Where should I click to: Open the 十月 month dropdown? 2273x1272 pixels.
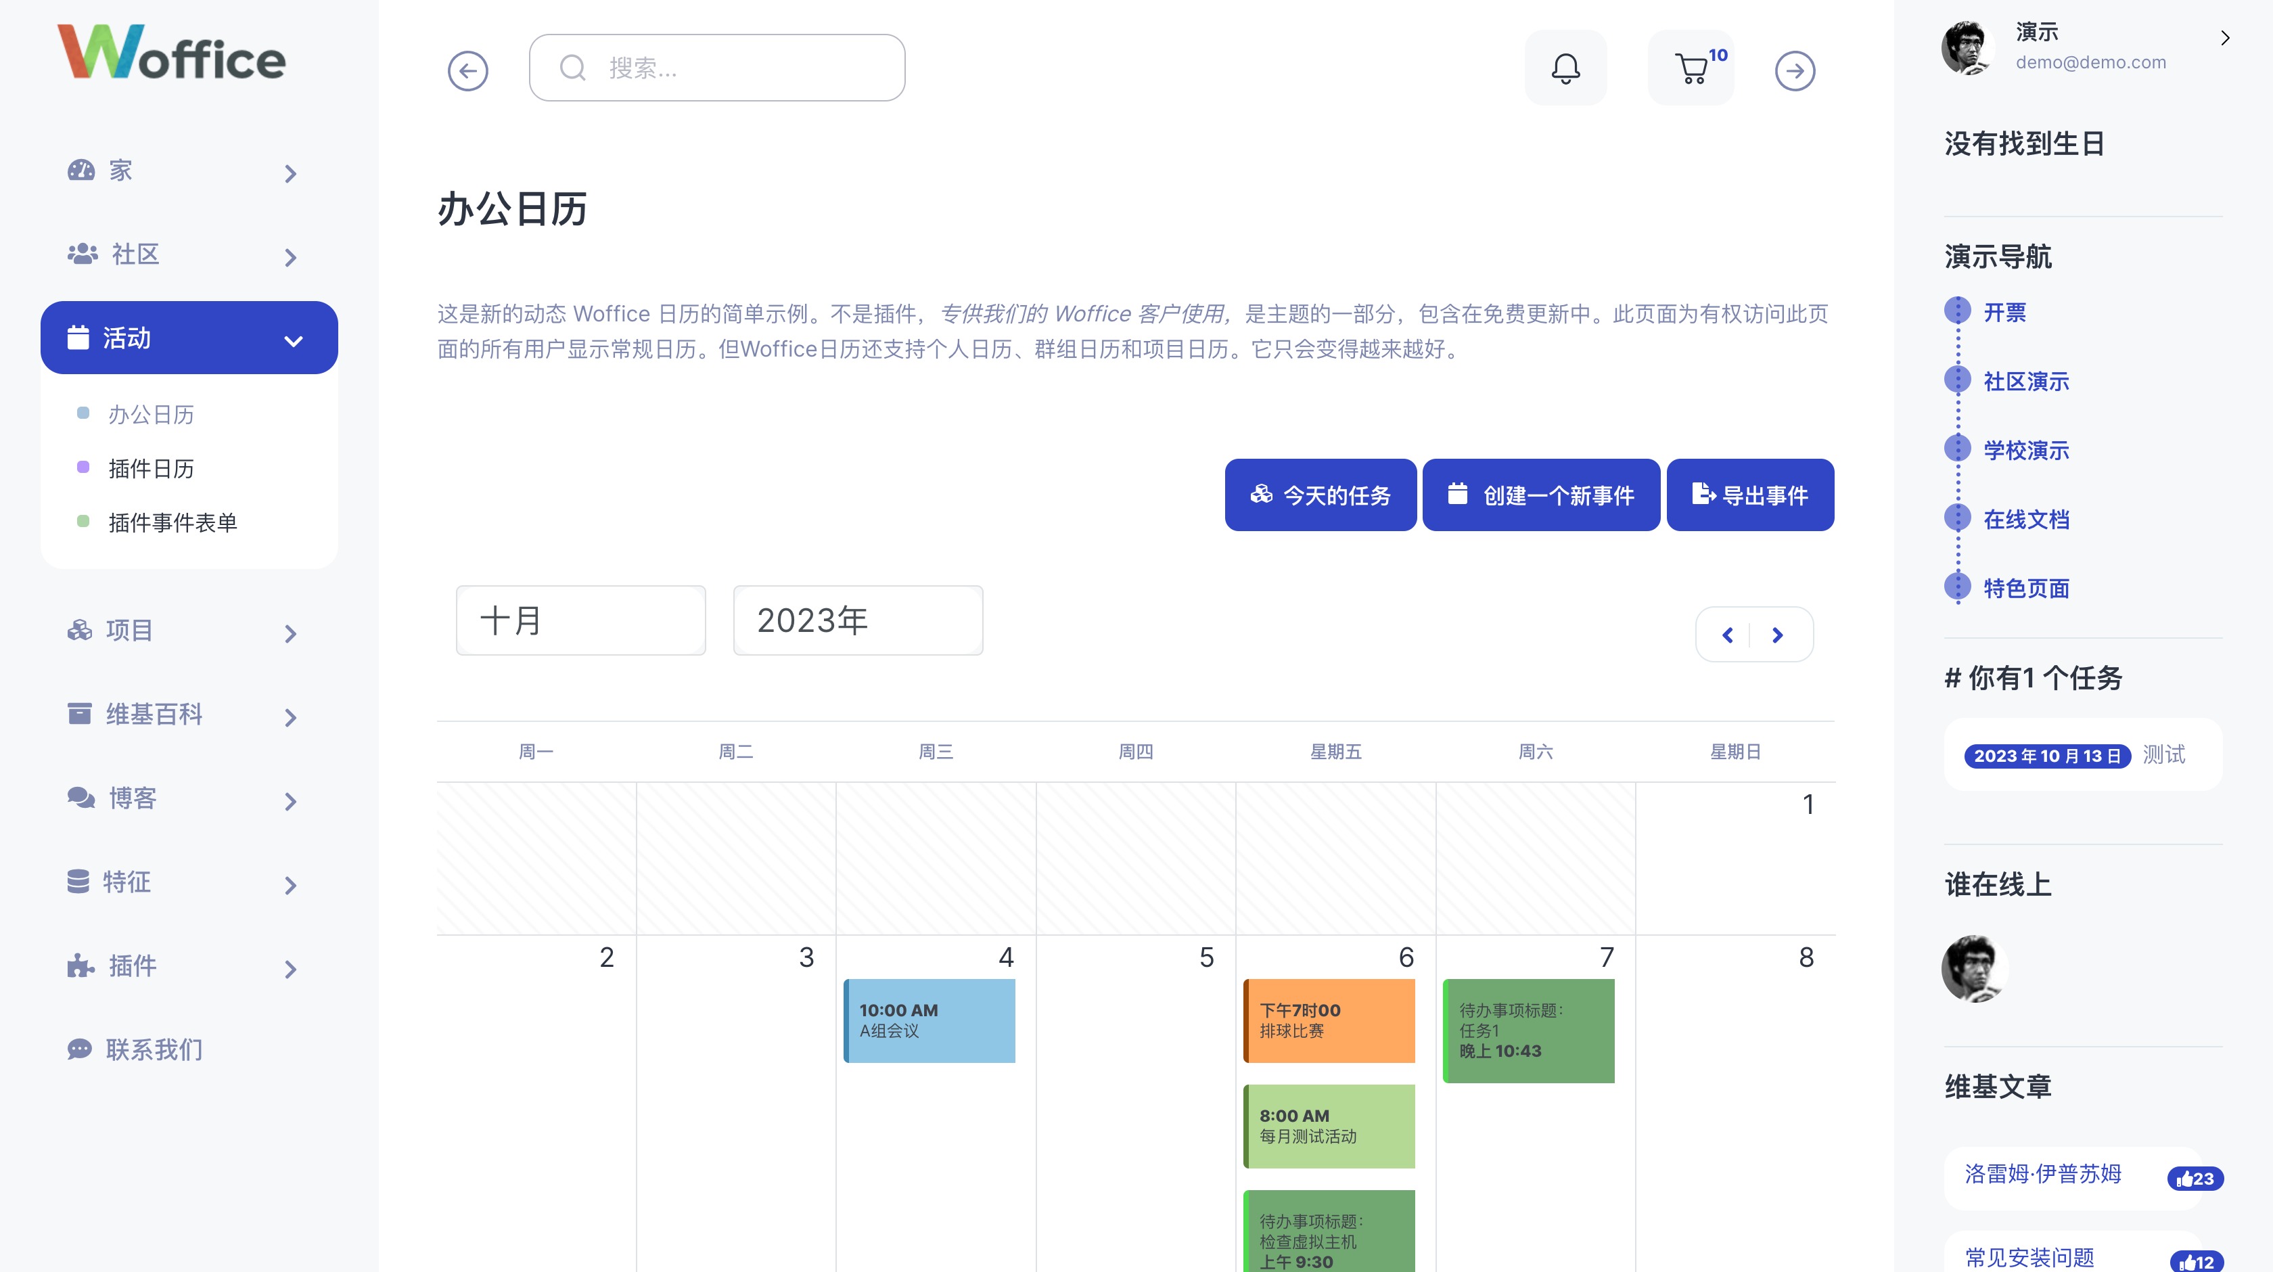580,620
